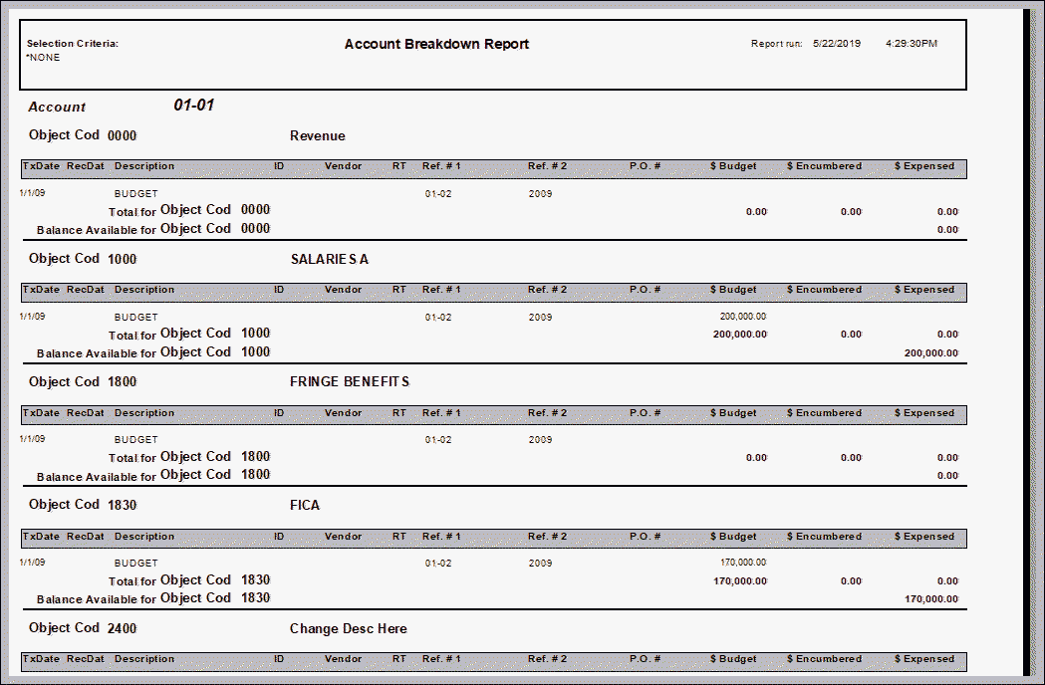
Task: Click Balance Available for Object Cod 0000 label
Action: point(153,229)
